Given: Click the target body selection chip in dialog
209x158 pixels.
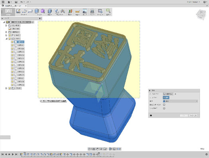Looking at the screenshot, I should tap(168, 94).
